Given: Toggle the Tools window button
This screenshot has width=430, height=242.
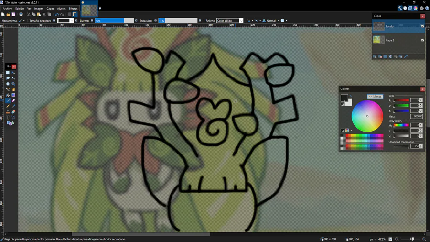Looking at the screenshot, I should coord(400,8).
